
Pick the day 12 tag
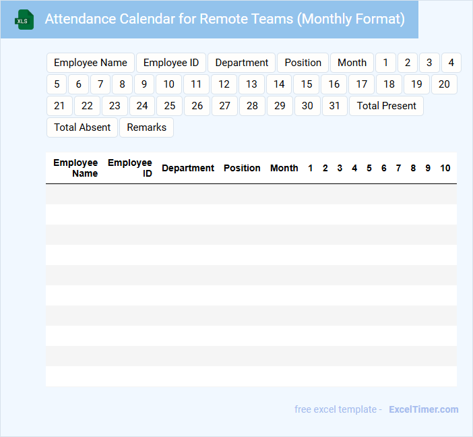(224, 84)
